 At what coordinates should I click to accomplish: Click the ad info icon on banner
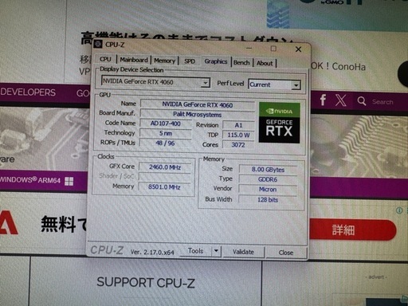coord(399,210)
